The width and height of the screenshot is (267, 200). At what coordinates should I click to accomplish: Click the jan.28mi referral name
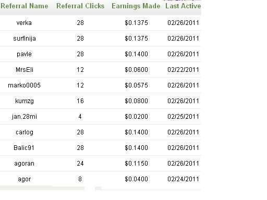click(25, 117)
